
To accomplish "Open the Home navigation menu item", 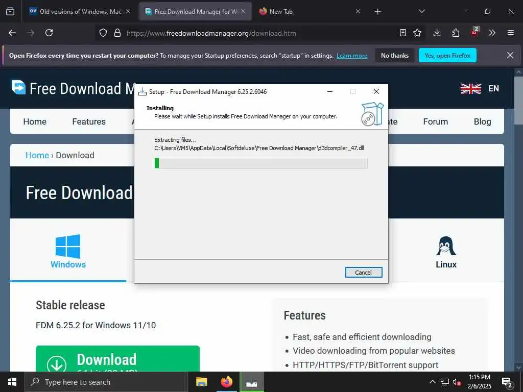I will [35, 121].
